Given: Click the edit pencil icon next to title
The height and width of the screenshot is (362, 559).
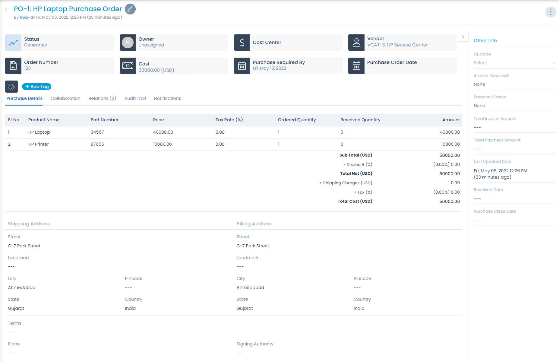Looking at the screenshot, I should click(130, 9).
